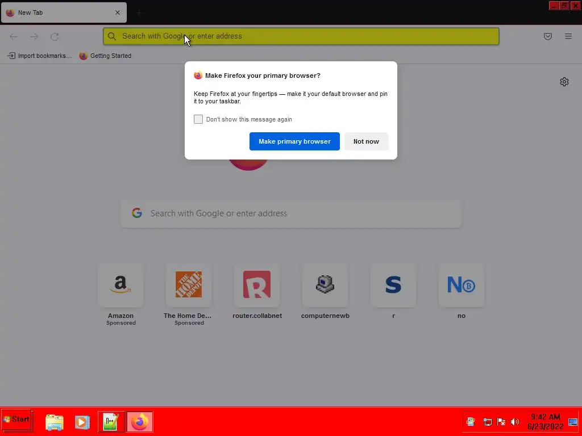
Task: Click the volume speaker tray icon
Action: point(515,422)
